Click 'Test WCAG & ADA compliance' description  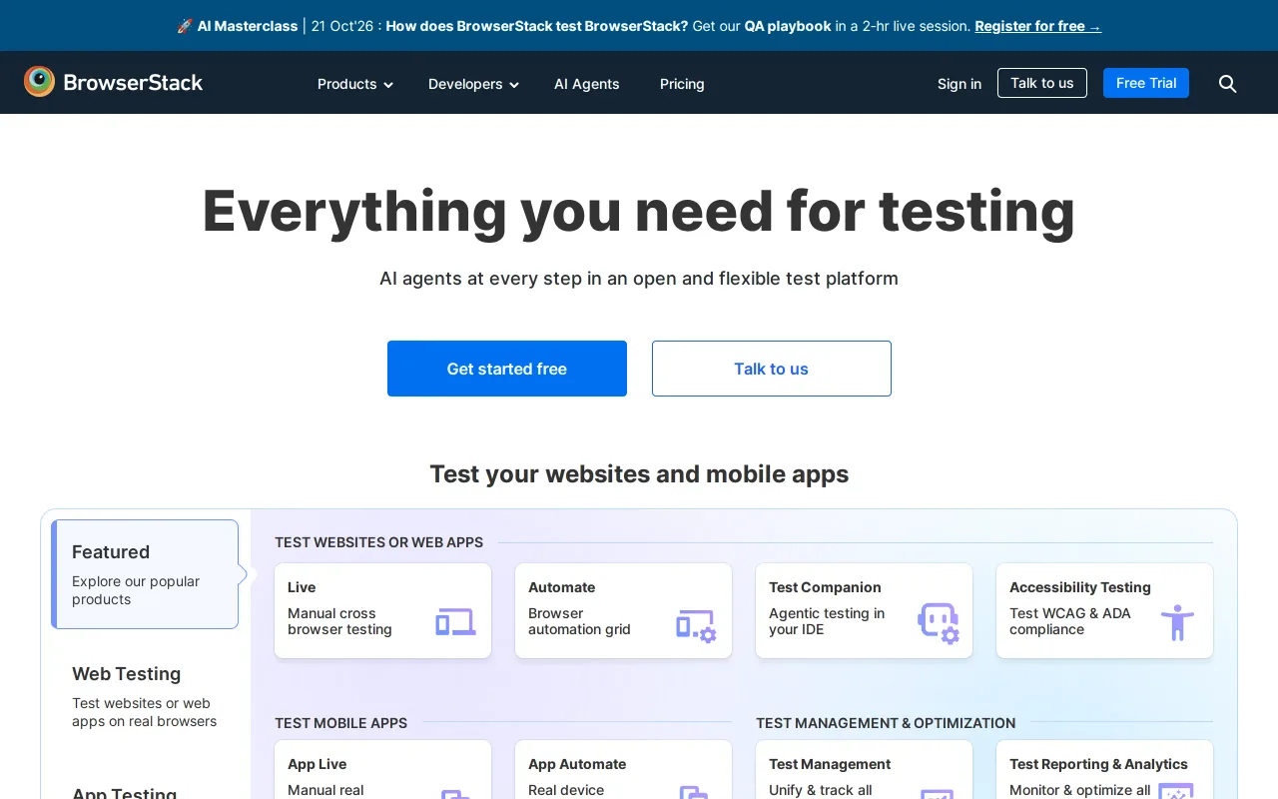coord(1070,621)
